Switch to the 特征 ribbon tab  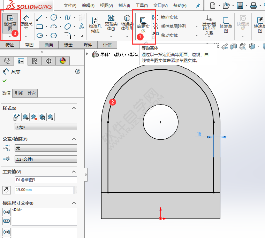[10, 45]
